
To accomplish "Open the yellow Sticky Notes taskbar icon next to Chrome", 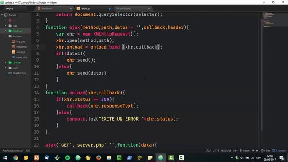I will coord(26,158).
